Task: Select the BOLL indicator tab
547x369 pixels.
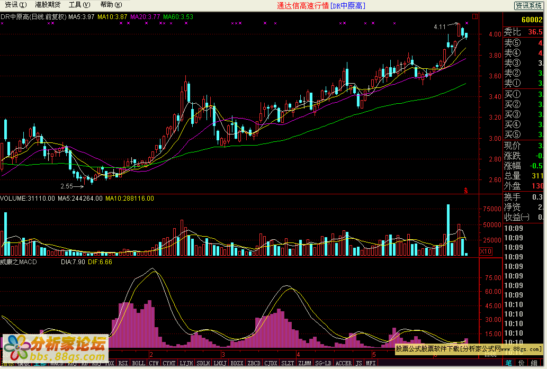Action: (x=139, y=363)
